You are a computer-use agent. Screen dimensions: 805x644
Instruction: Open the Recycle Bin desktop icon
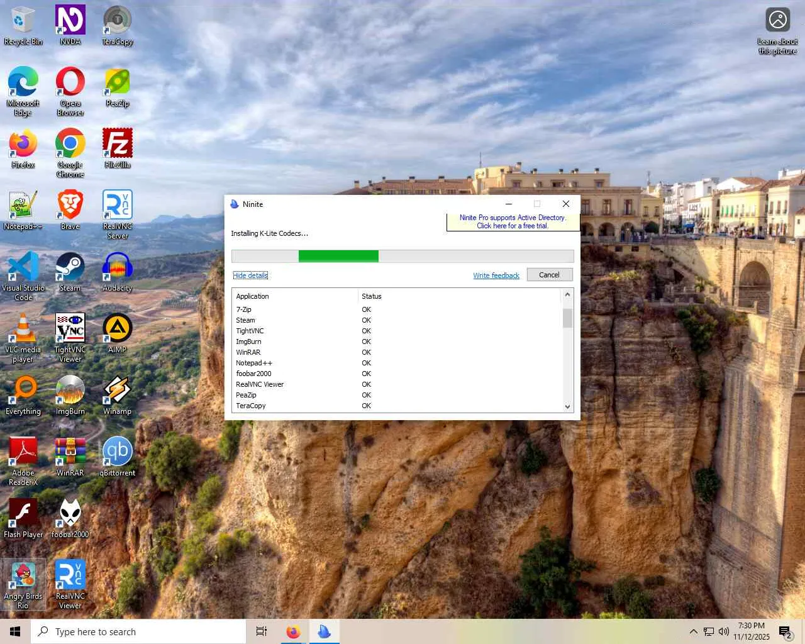coord(23,26)
